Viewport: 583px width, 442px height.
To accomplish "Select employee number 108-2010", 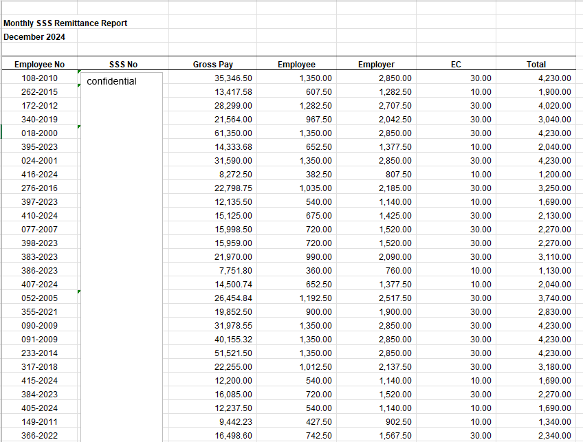I will (x=39, y=78).
